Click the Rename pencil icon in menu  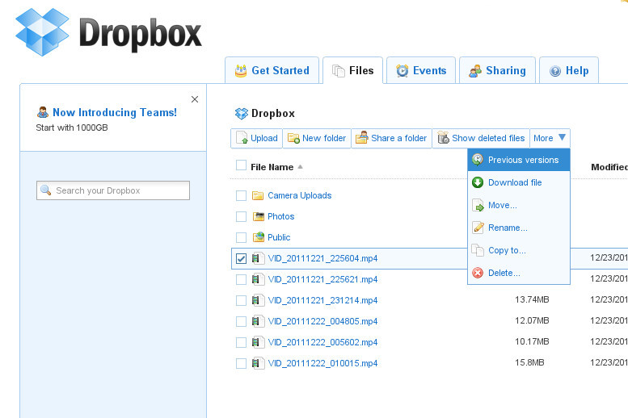pos(478,228)
